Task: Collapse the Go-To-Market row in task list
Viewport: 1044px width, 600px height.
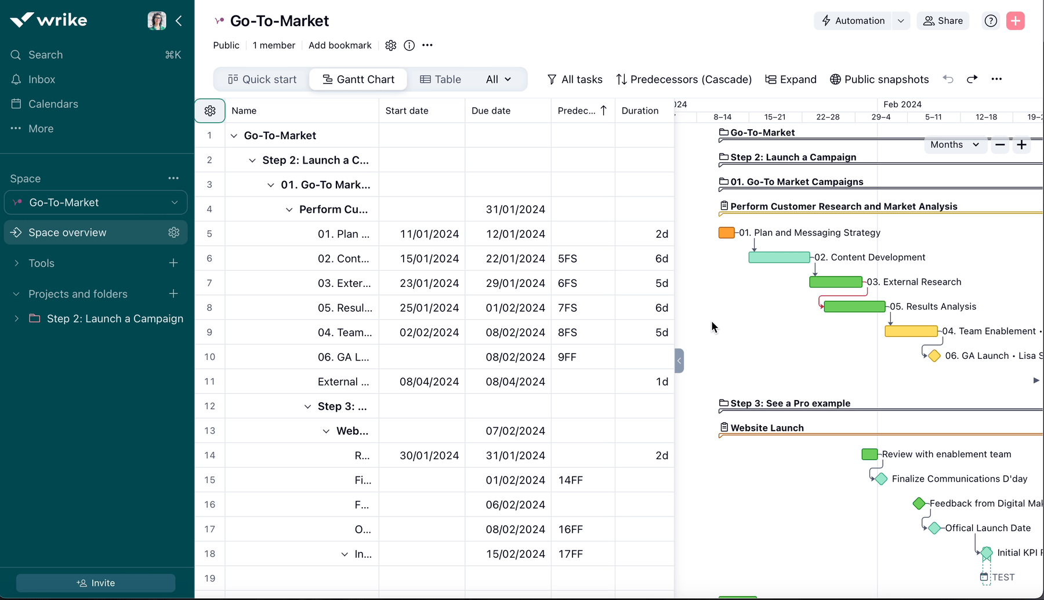Action: pos(234,135)
